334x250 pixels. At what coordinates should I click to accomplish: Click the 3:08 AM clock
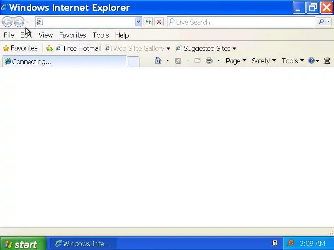pyautogui.click(x=312, y=243)
